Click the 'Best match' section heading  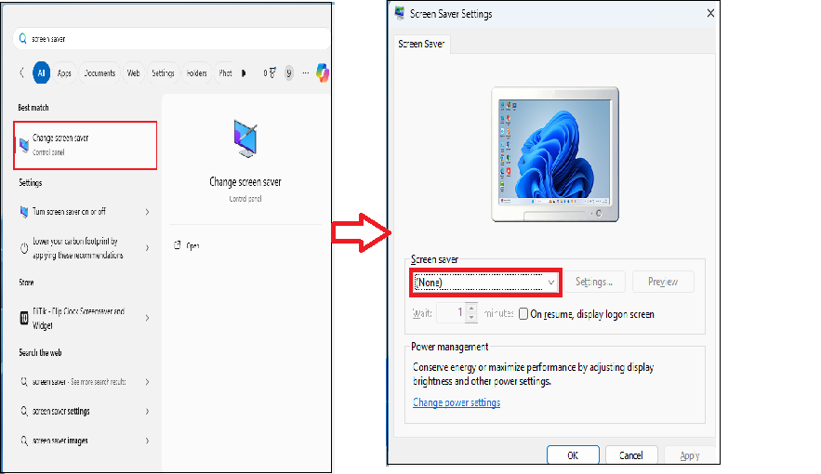pyautogui.click(x=33, y=107)
